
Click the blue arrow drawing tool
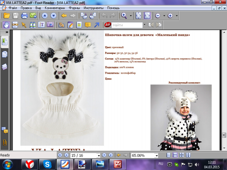coord(96,25)
